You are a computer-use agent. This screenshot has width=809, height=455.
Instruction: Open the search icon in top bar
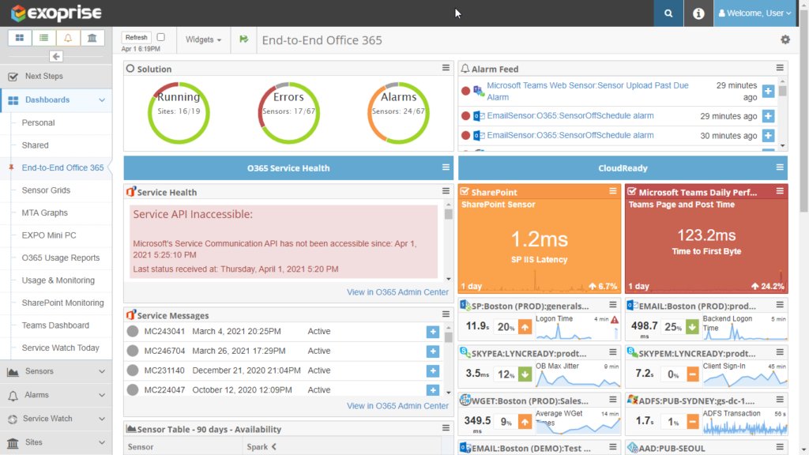tap(668, 13)
